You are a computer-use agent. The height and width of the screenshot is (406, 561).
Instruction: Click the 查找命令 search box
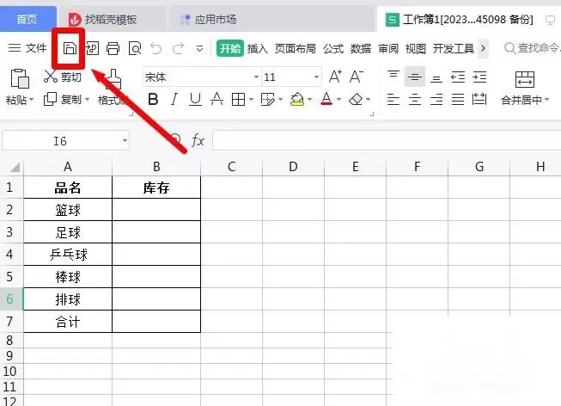pyautogui.click(x=532, y=47)
